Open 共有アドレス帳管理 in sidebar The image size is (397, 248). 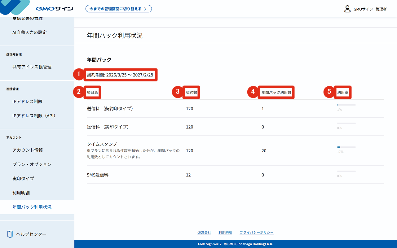click(x=32, y=67)
